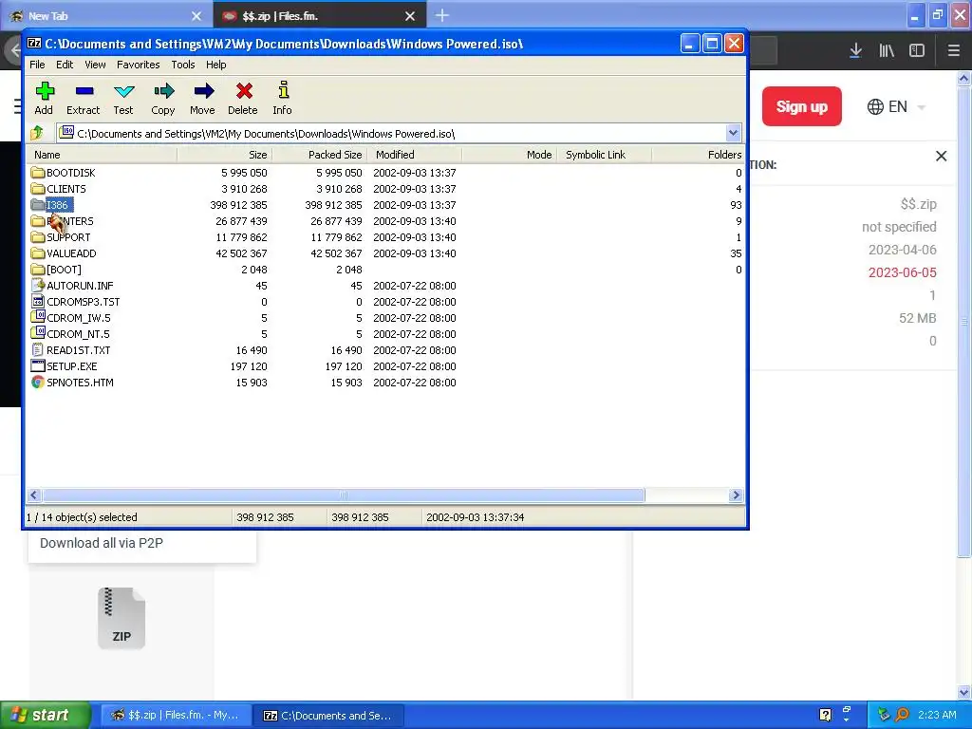Select the SETUP.EXE file icon
The image size is (972, 729).
[38, 365]
